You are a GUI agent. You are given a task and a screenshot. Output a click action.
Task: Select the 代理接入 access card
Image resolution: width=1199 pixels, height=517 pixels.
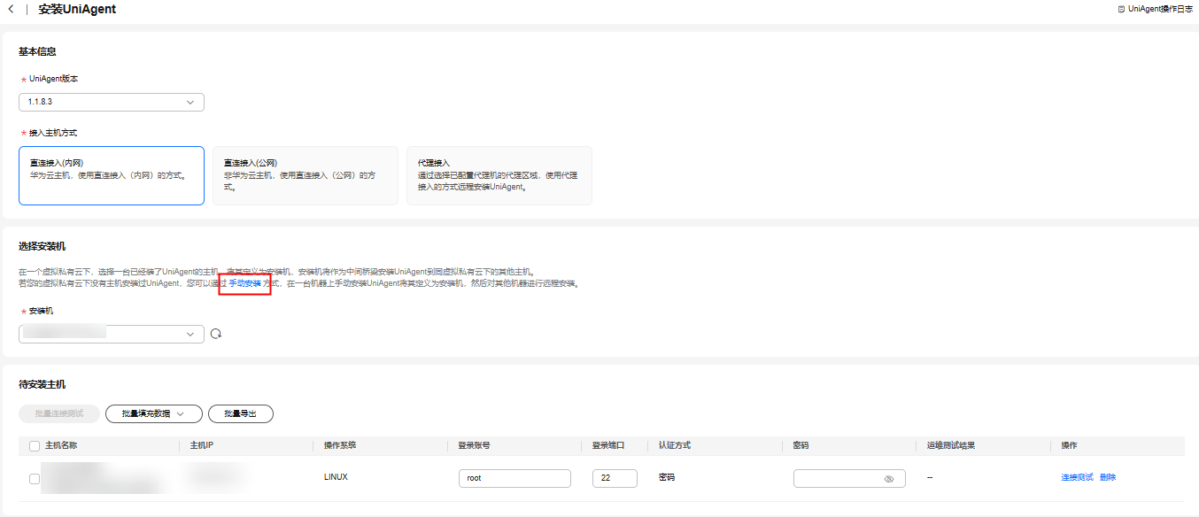point(499,175)
